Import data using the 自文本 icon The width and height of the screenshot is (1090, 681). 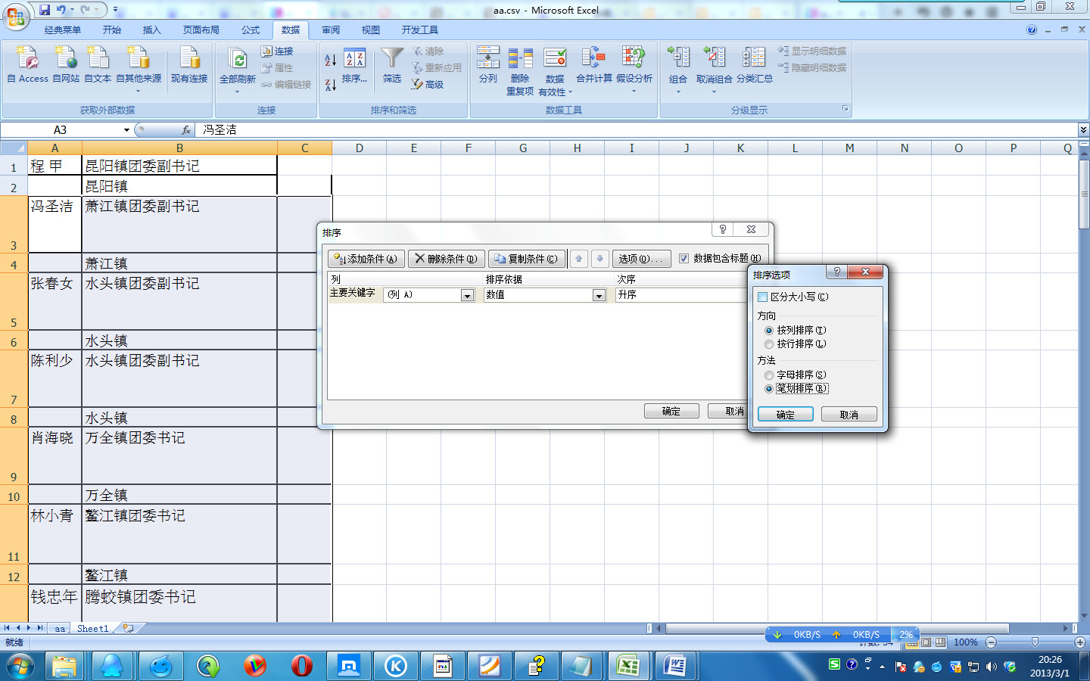tap(98, 59)
